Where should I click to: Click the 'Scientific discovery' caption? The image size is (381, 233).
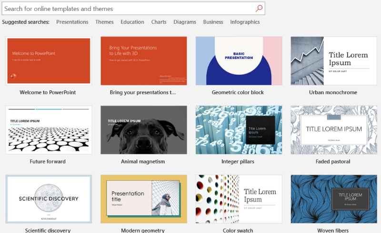(x=48, y=230)
